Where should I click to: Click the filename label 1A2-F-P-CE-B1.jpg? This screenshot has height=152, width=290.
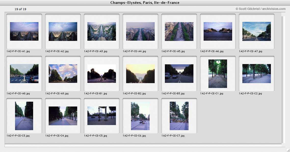coord(96,94)
